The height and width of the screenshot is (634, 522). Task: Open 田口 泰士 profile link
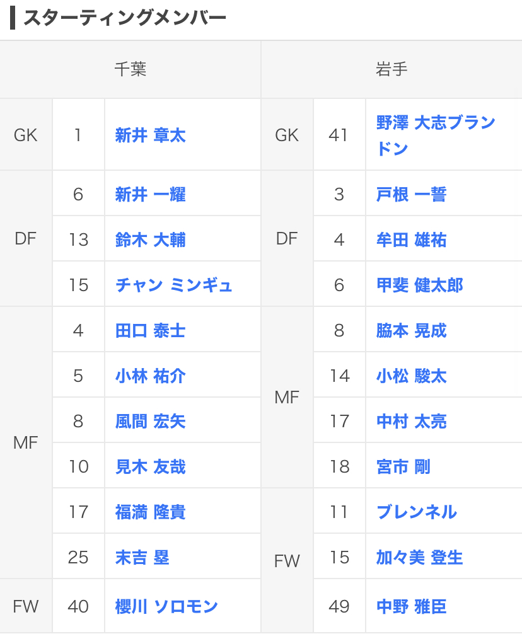150,331
